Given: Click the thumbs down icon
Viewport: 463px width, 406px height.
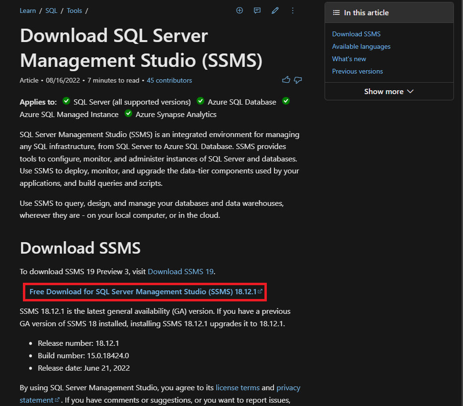Looking at the screenshot, I should 298,80.
